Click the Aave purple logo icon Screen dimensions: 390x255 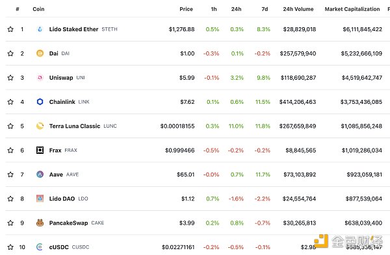[40, 175]
